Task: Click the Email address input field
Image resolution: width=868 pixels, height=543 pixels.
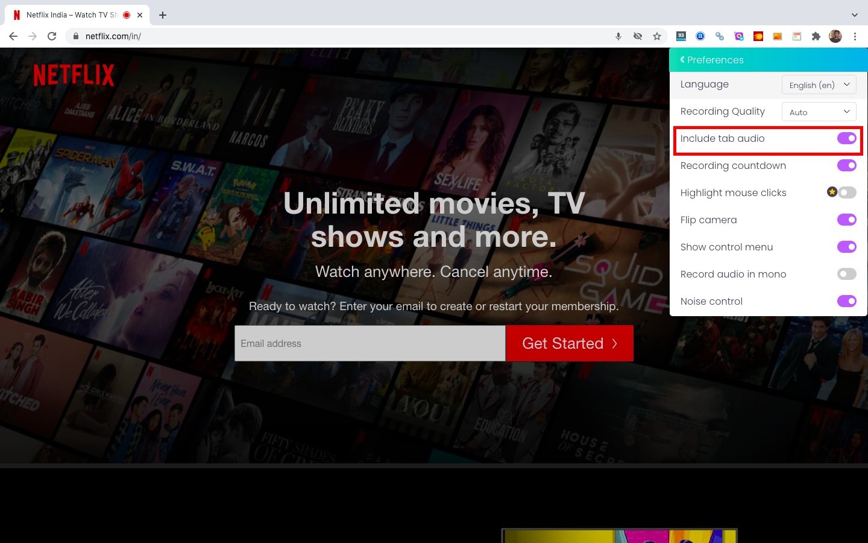Action: point(370,343)
